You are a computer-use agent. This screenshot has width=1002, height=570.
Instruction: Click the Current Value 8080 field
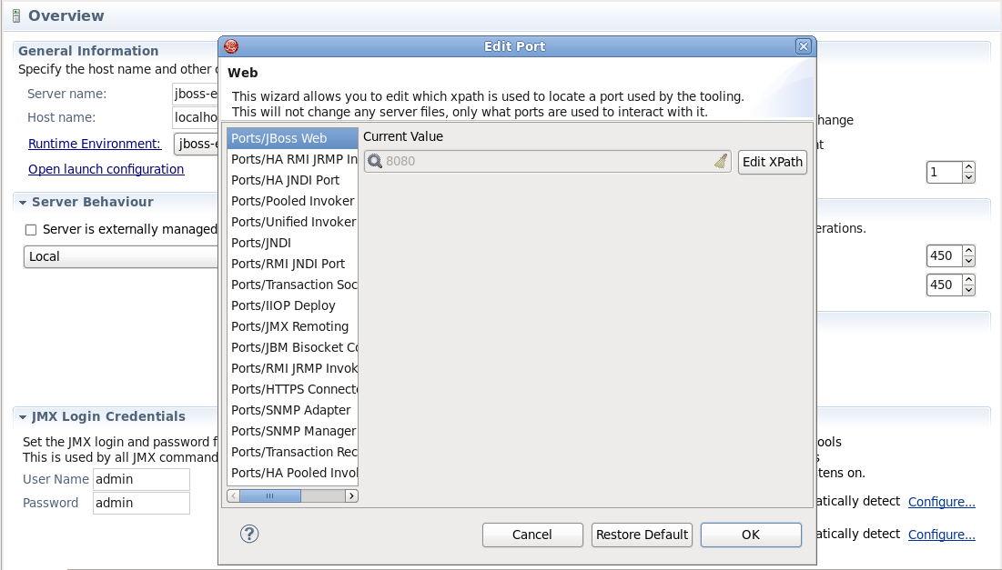coord(548,162)
